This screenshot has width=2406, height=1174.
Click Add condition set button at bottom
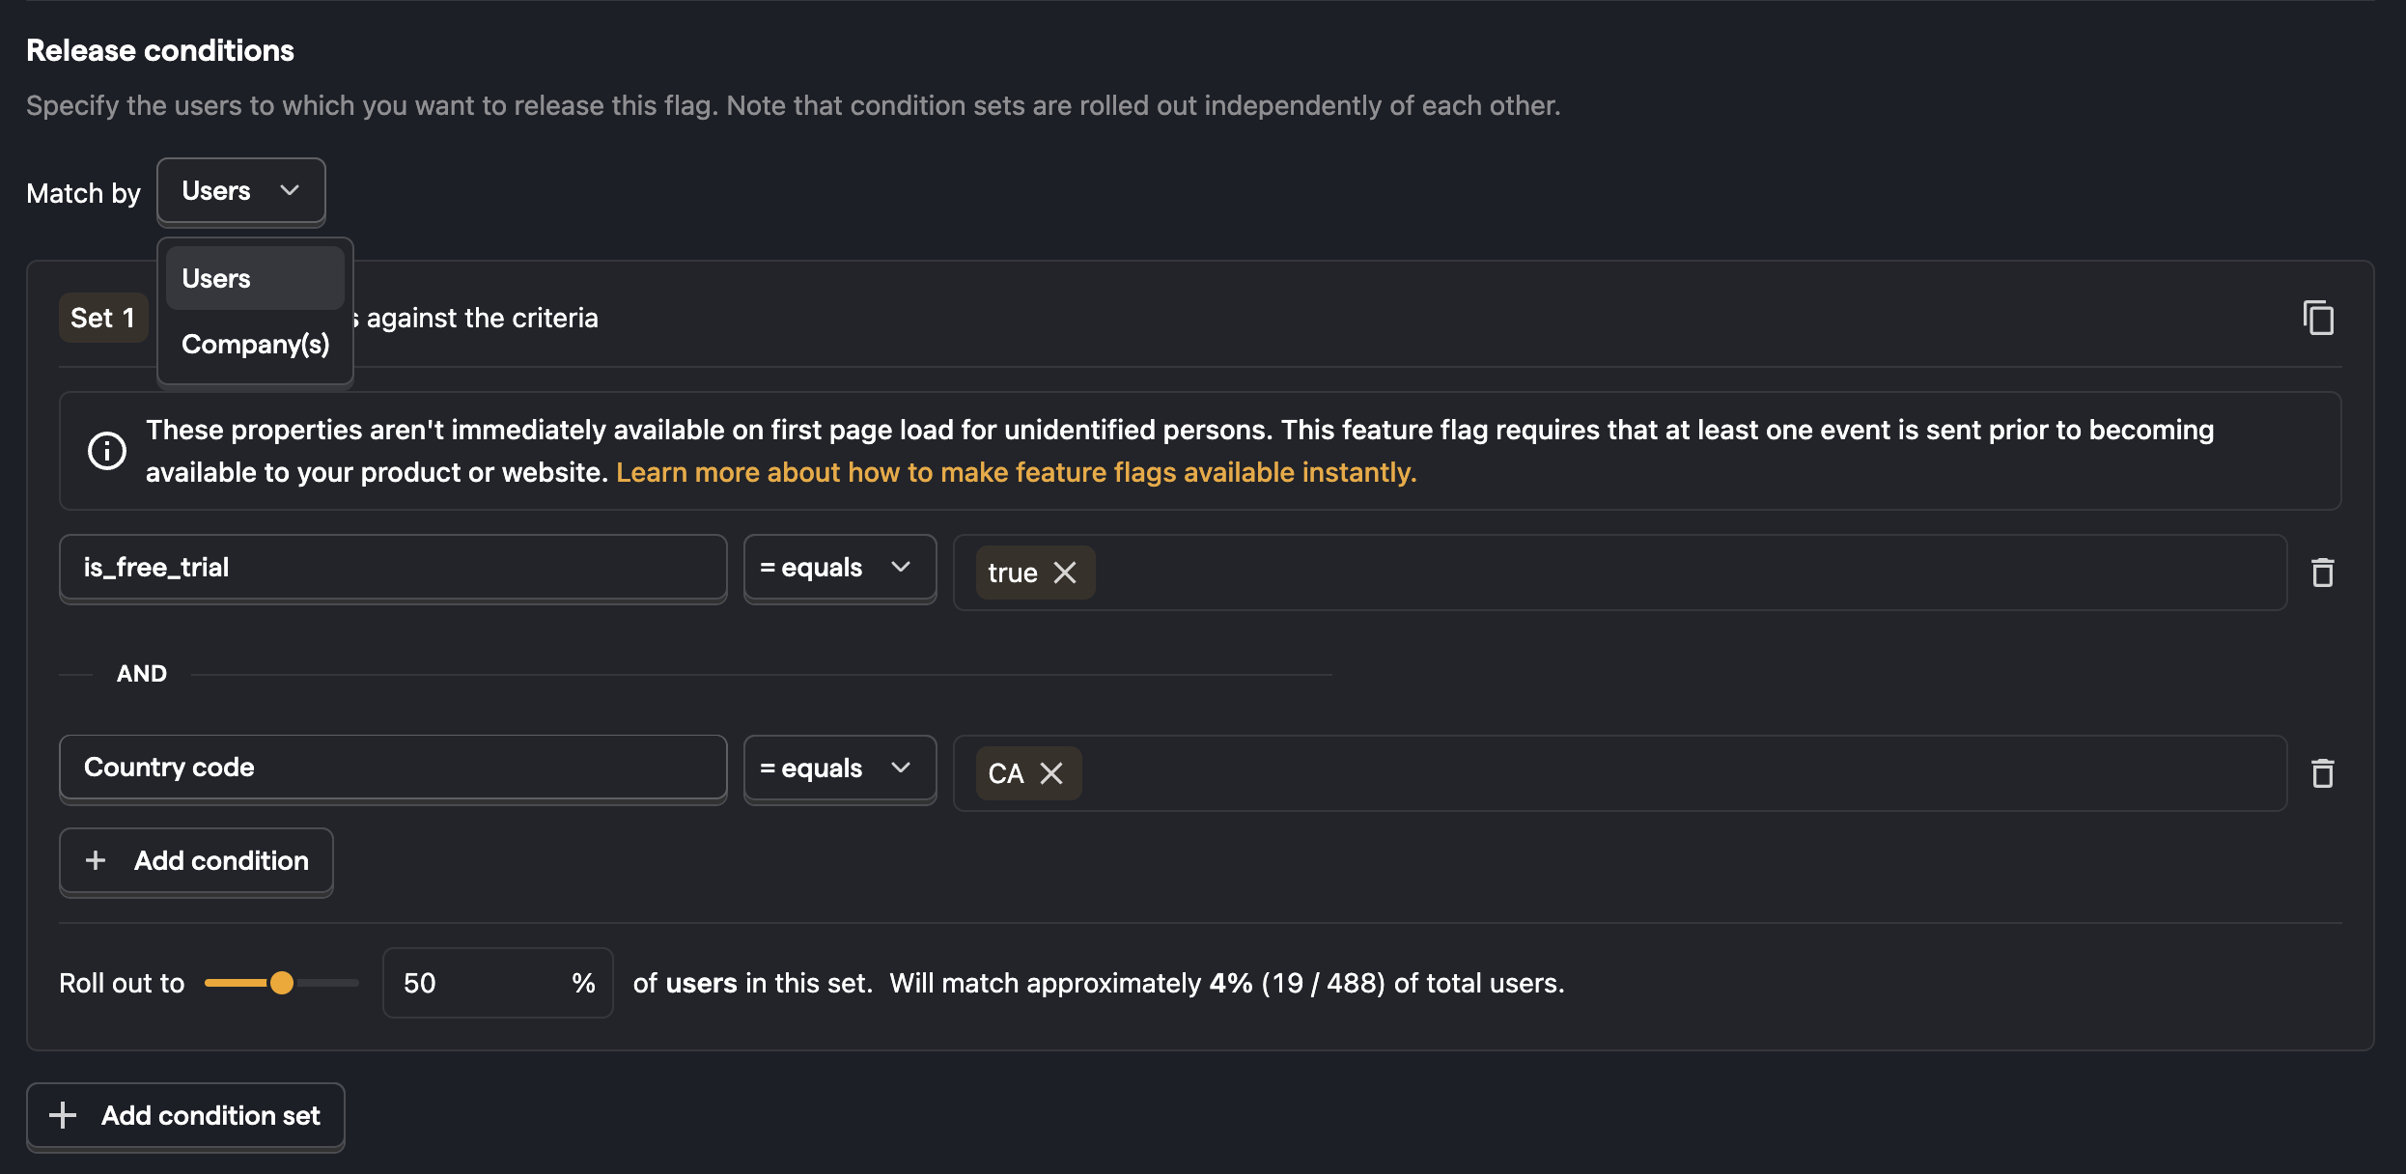[184, 1114]
